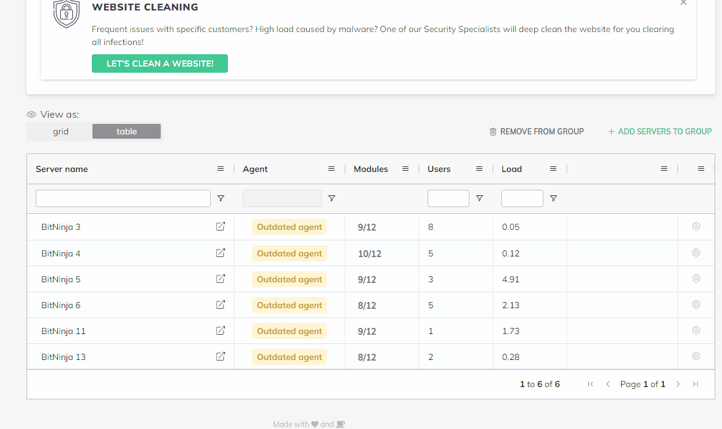Click Outdated agent badge for BitNinja 3
Viewport: 722px width, 429px height.
(289, 227)
